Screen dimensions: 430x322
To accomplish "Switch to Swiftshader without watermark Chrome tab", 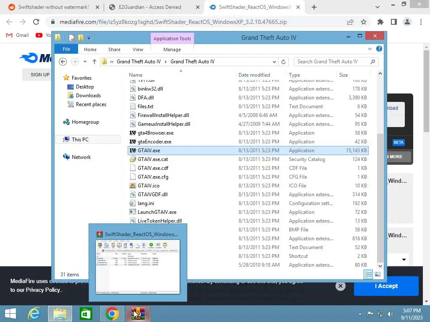I will pos(54,7).
